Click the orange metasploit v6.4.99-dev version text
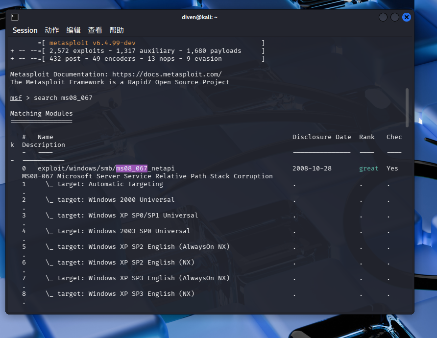 coord(92,43)
